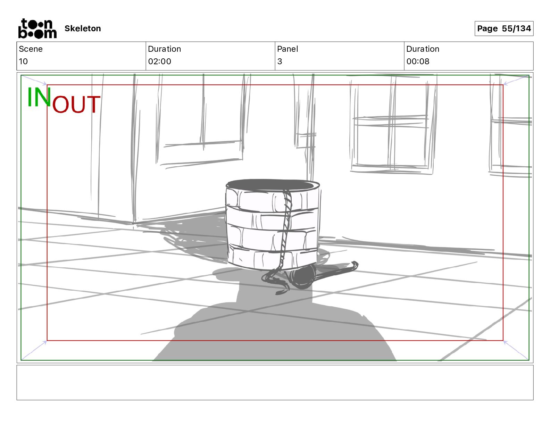Select the panel duration value '00:08'
This screenshot has width=550, height=425.
[418, 61]
